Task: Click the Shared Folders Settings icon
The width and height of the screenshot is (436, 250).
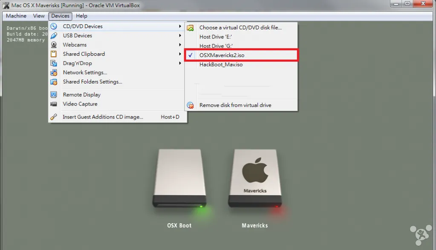Action: 54,82
